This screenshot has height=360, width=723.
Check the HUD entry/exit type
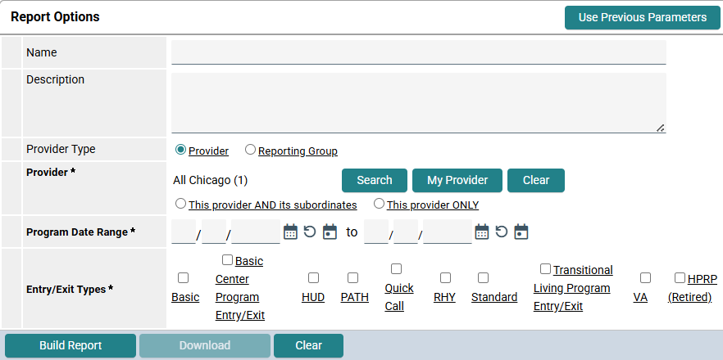click(x=313, y=278)
